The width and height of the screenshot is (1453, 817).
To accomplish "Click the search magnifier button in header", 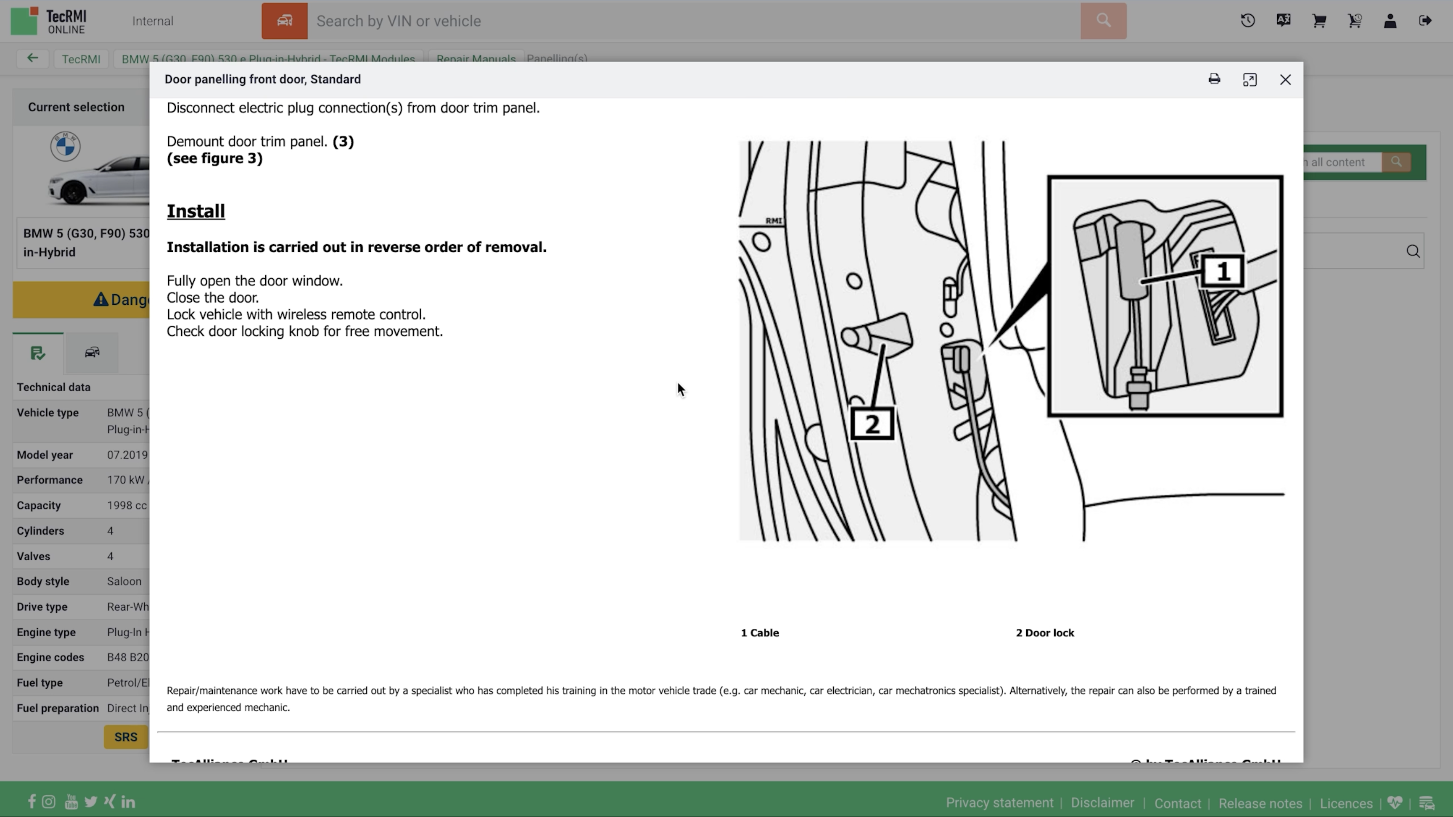I will pos(1103,21).
